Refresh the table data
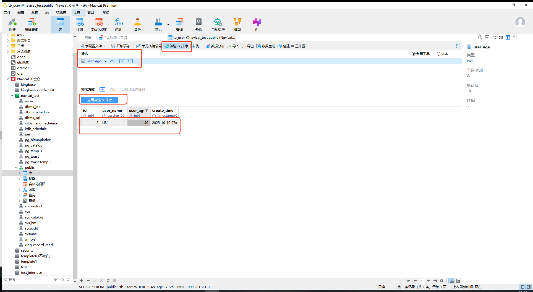The width and height of the screenshot is (533, 292). tap(108, 280)
